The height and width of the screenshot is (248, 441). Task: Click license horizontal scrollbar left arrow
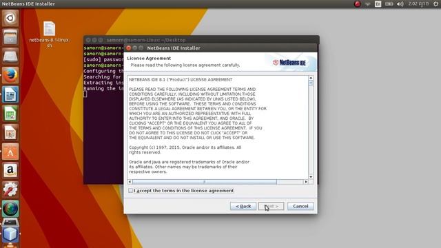130,182
